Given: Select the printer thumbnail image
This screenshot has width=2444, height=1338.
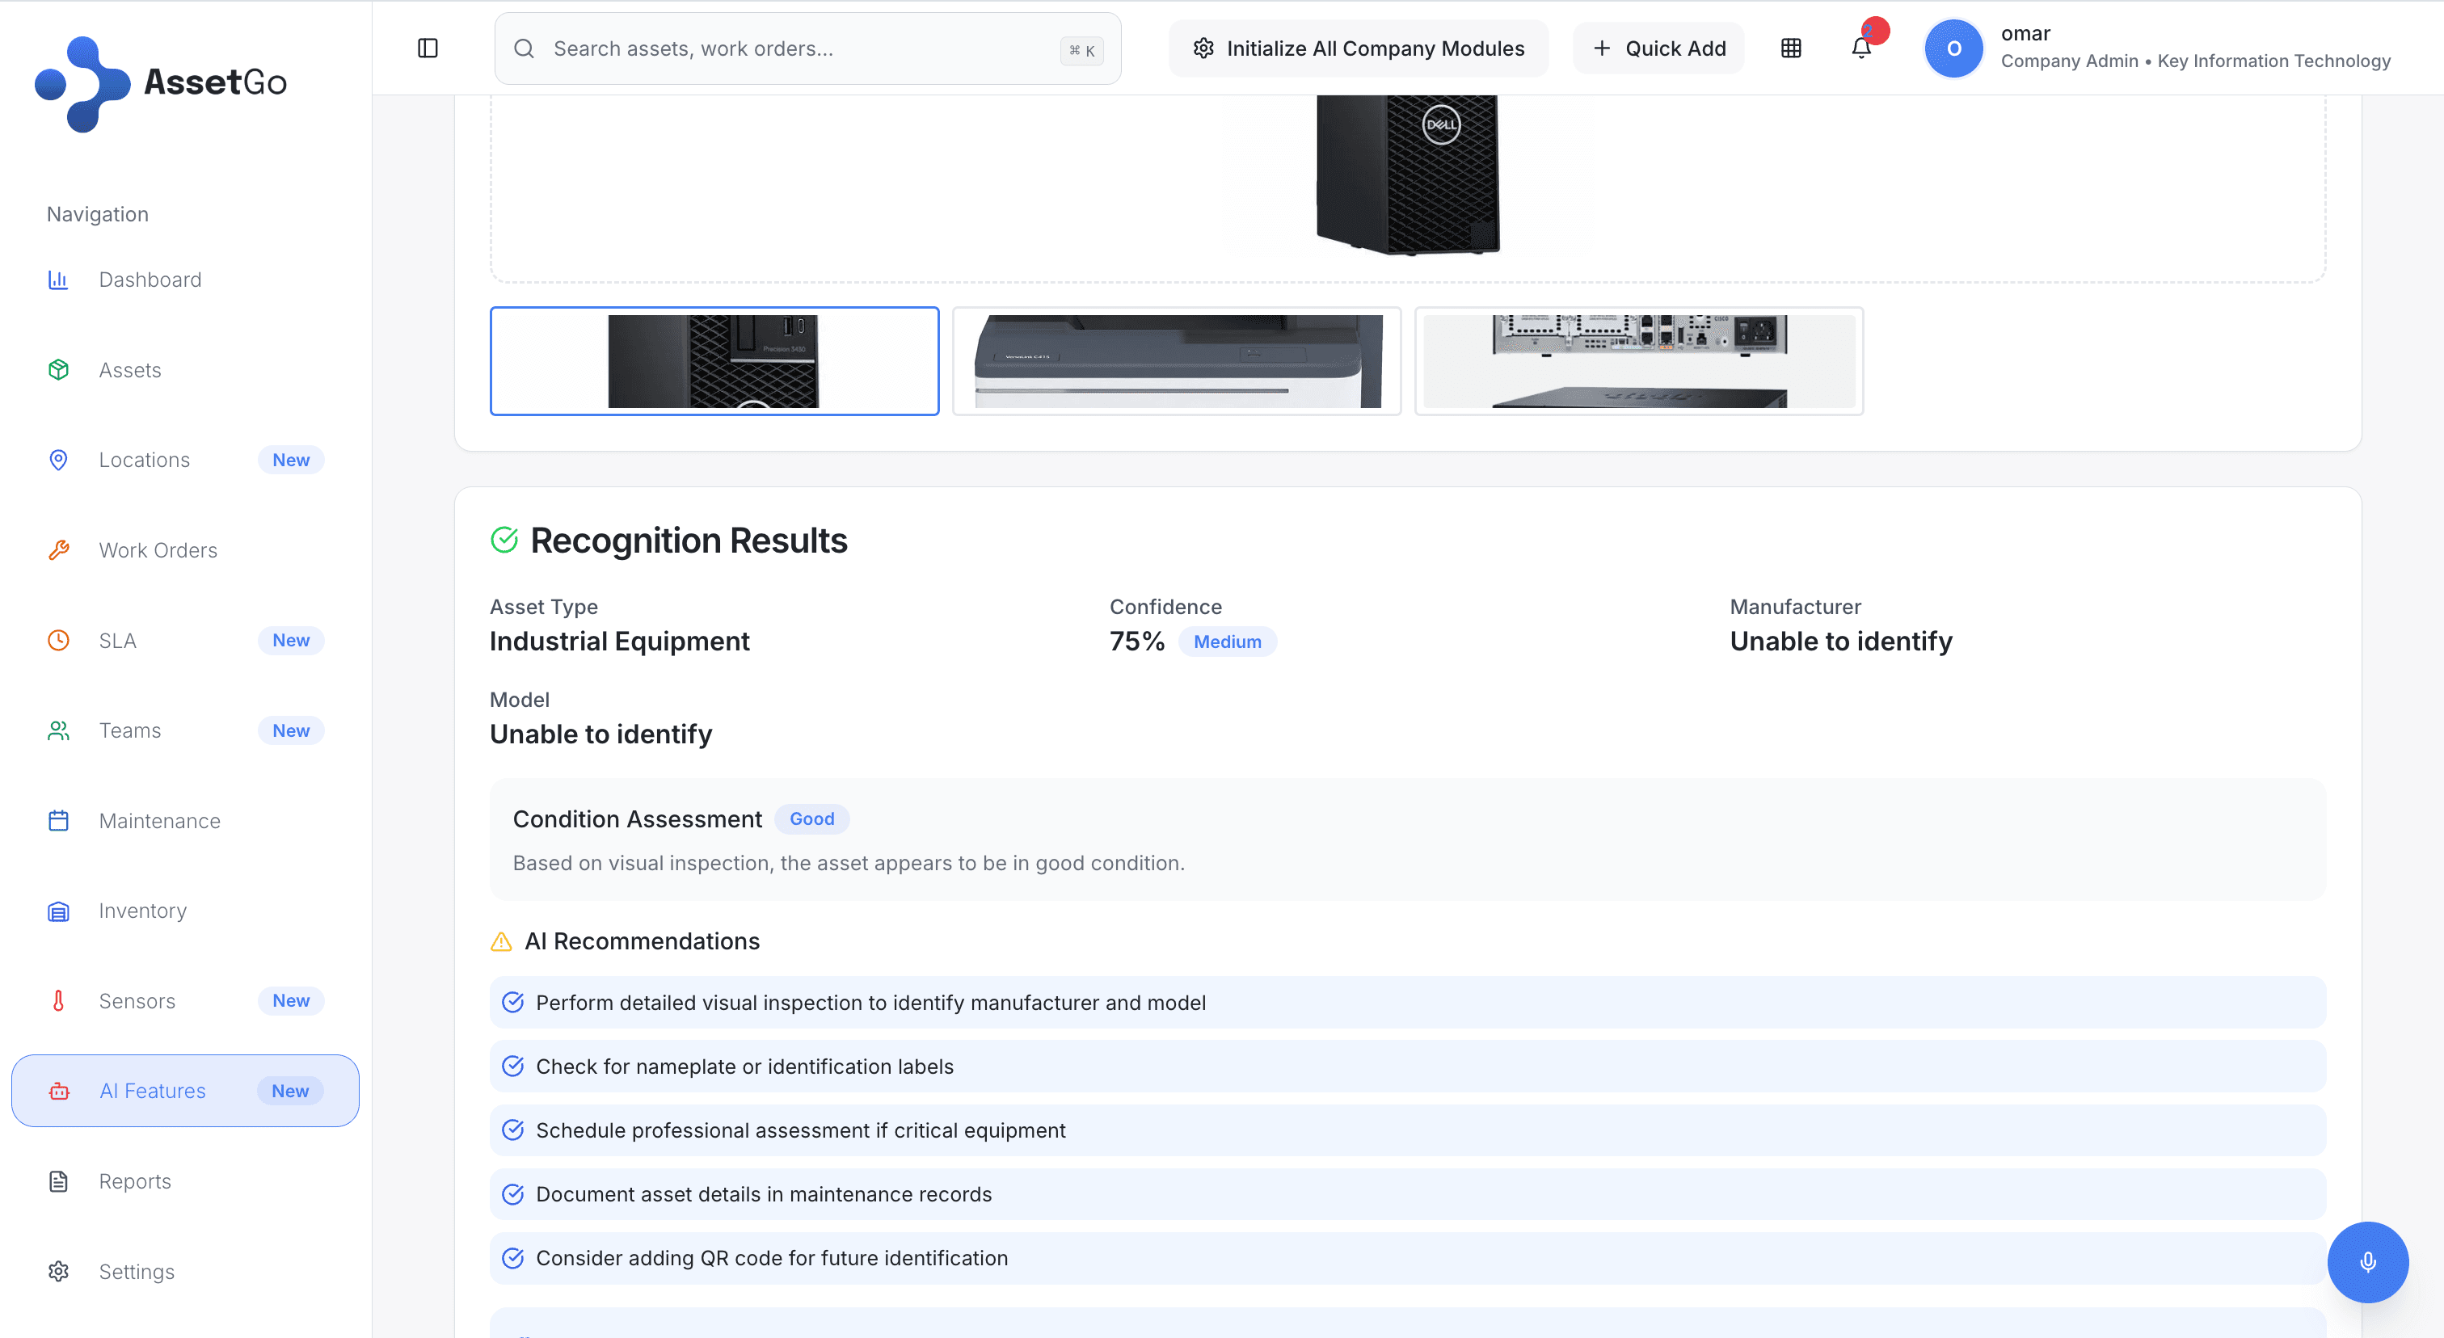Looking at the screenshot, I should coord(1177,361).
